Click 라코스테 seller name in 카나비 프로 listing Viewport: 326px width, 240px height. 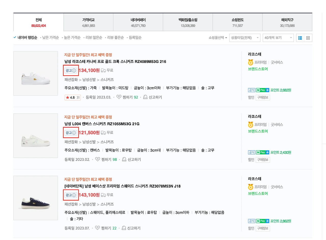255,54
